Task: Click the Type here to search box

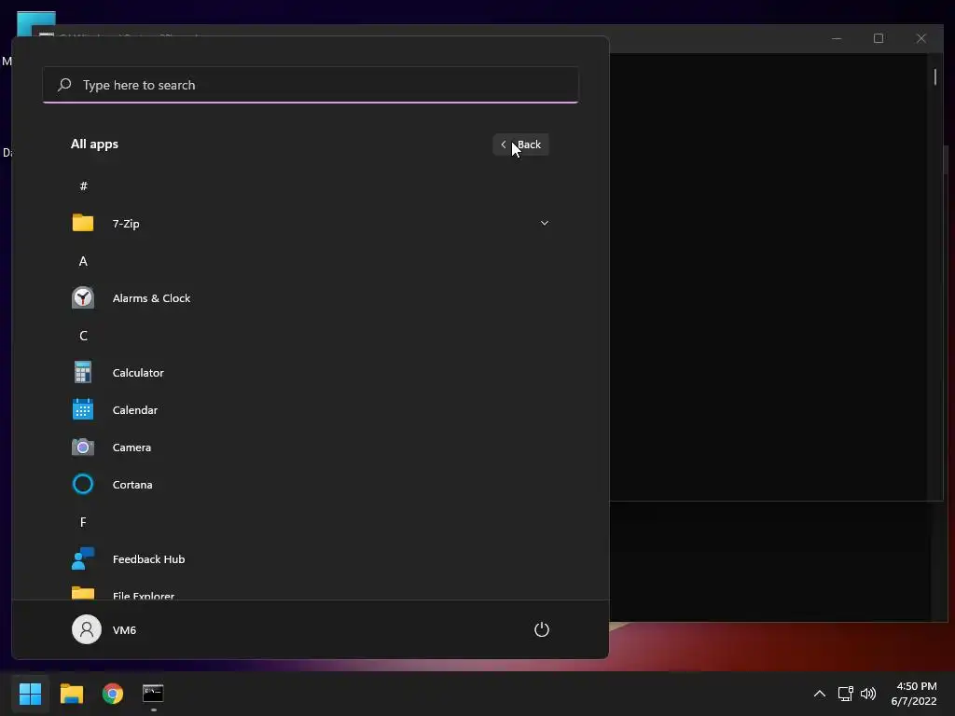Action: 311,85
